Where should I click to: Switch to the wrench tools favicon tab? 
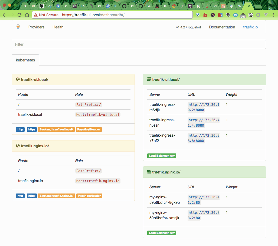58,6
